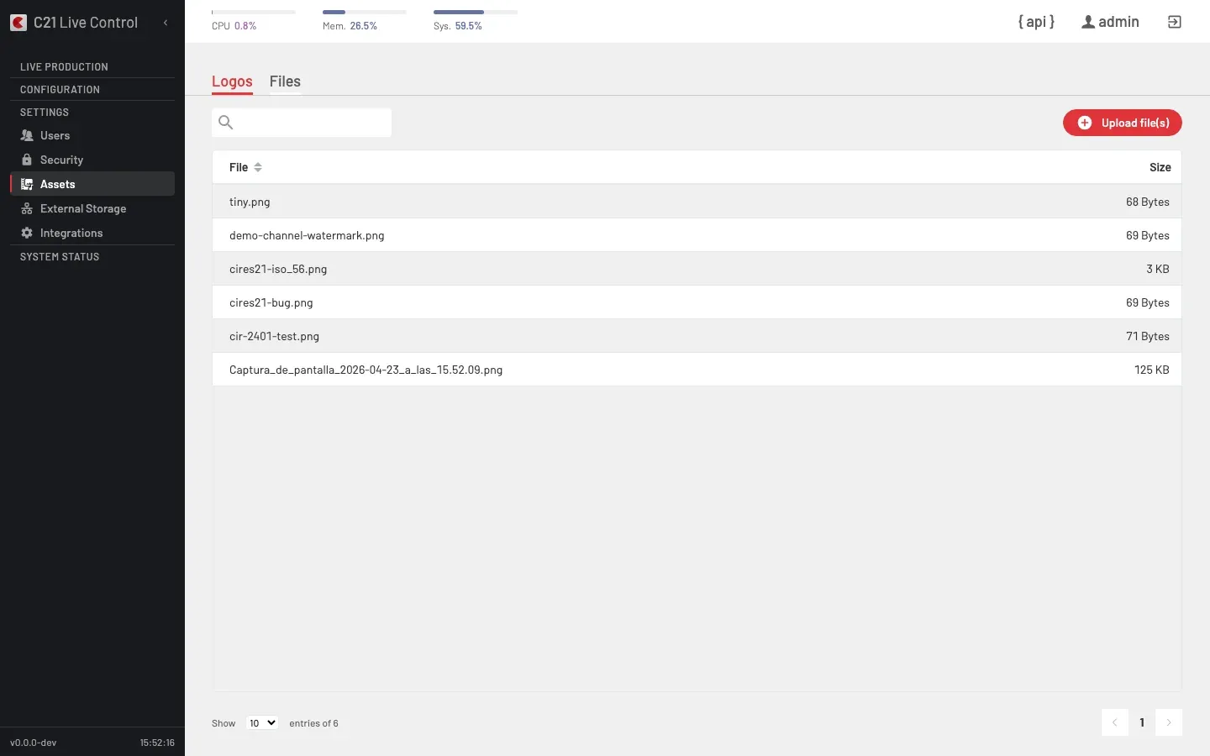This screenshot has width=1210, height=756.
Task: Go to previous page arrow
Action: (1115, 722)
